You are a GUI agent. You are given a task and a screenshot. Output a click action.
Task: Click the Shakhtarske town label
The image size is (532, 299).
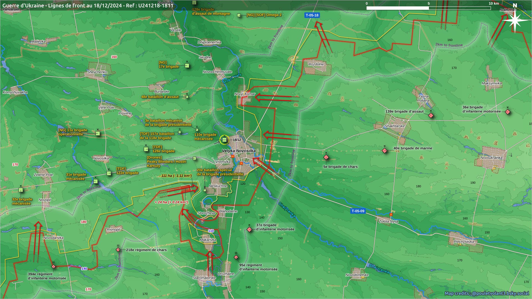(395, 126)
